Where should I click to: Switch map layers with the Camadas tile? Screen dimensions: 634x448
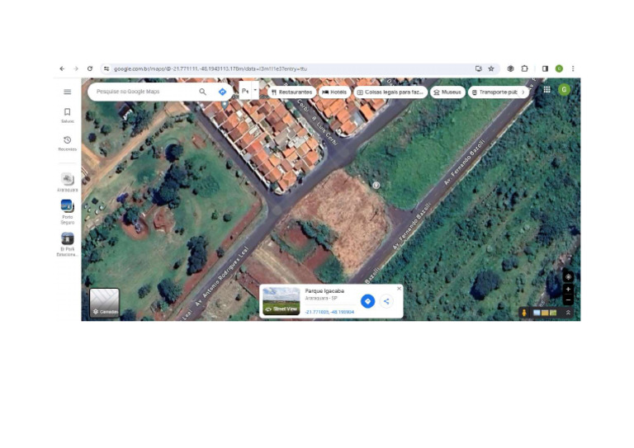point(104,303)
